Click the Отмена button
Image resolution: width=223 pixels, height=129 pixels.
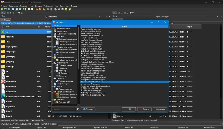click(x=144, y=109)
